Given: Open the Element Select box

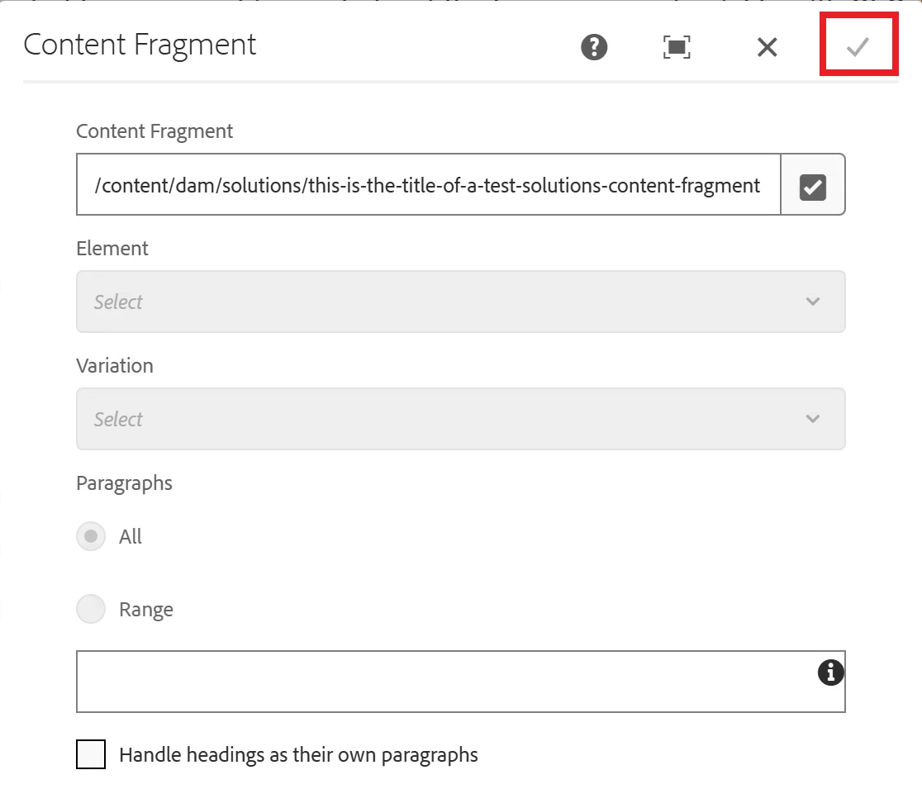Looking at the screenshot, I should click(x=461, y=302).
